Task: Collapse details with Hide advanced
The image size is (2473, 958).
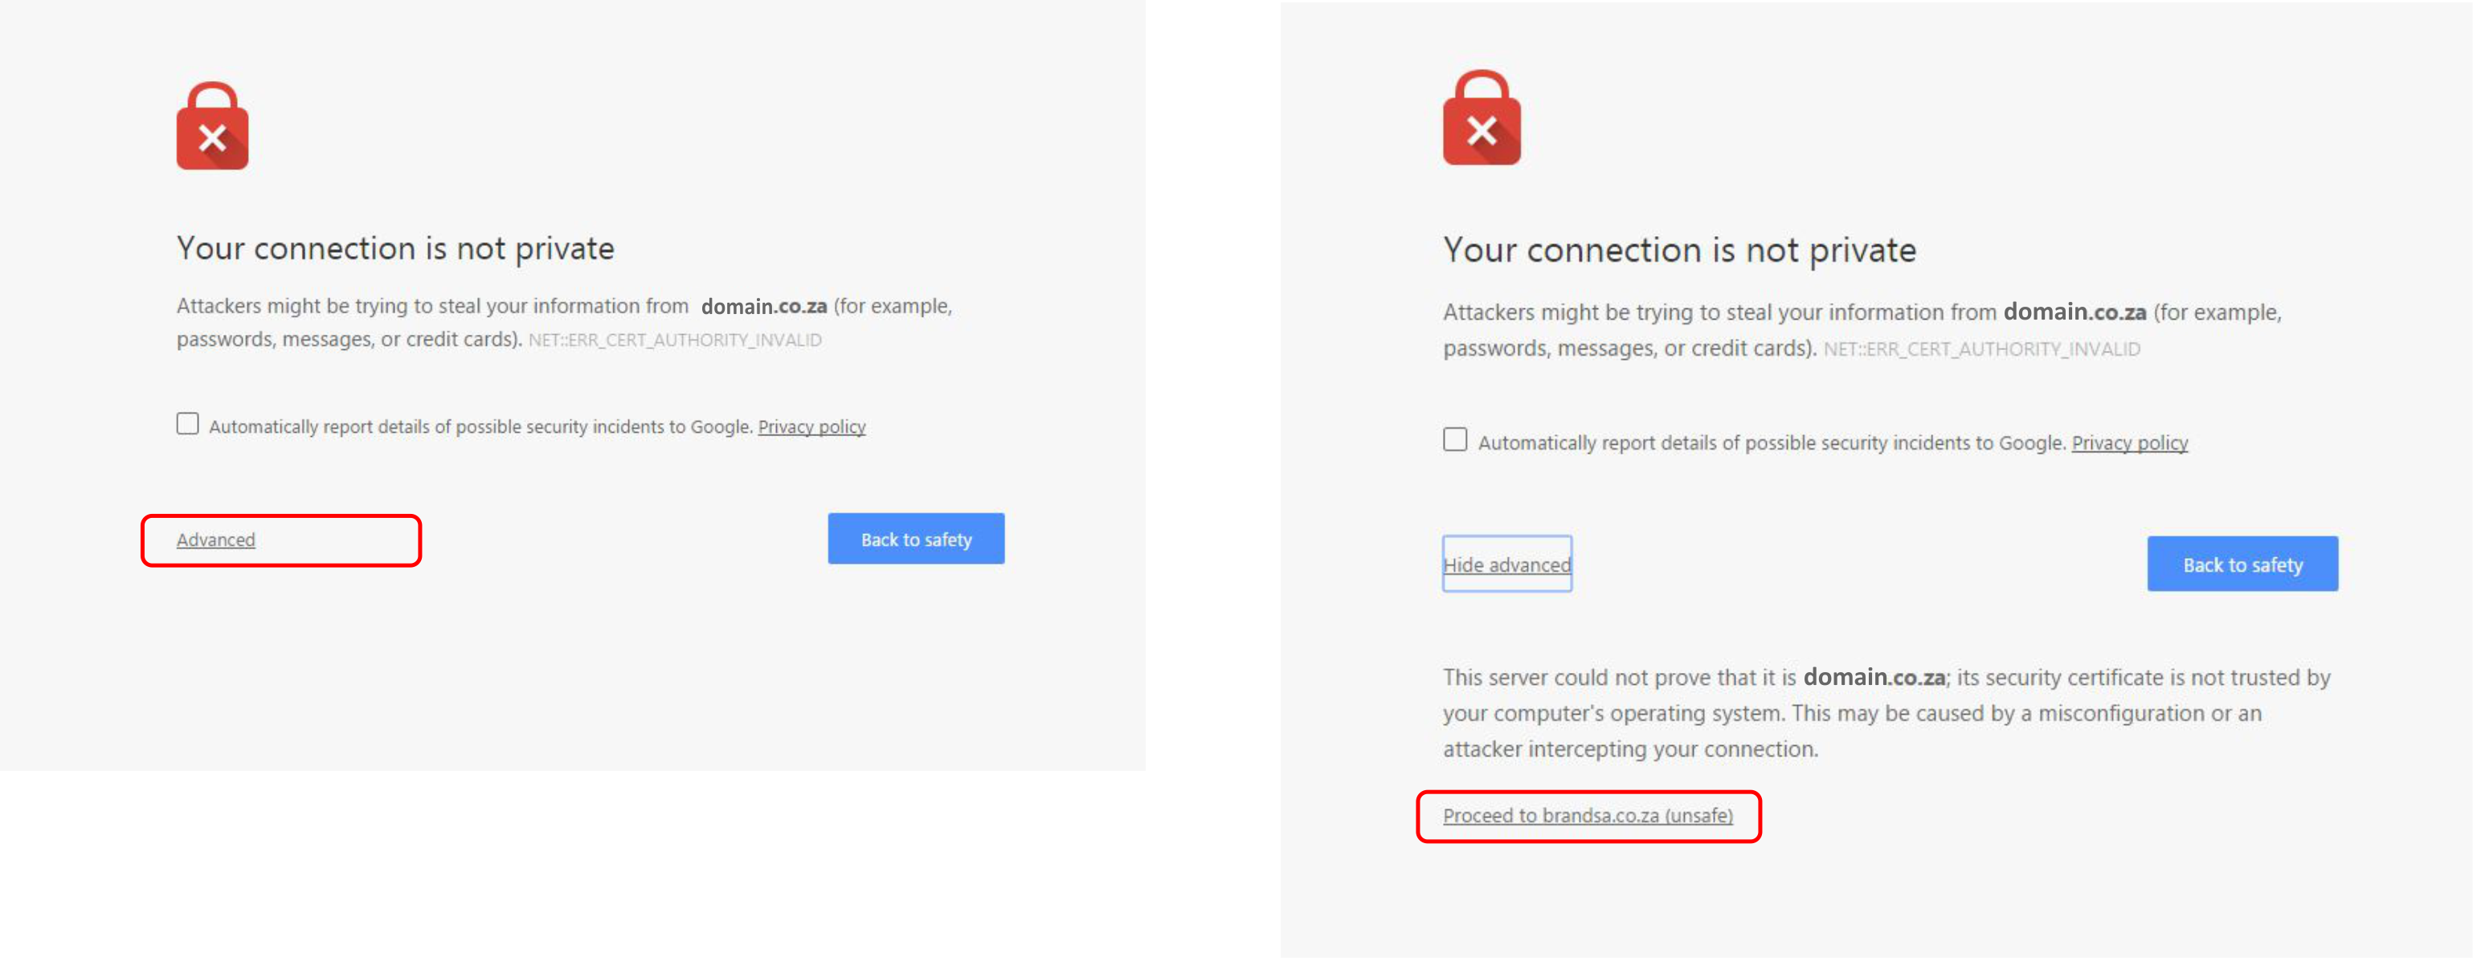Action: (1506, 565)
